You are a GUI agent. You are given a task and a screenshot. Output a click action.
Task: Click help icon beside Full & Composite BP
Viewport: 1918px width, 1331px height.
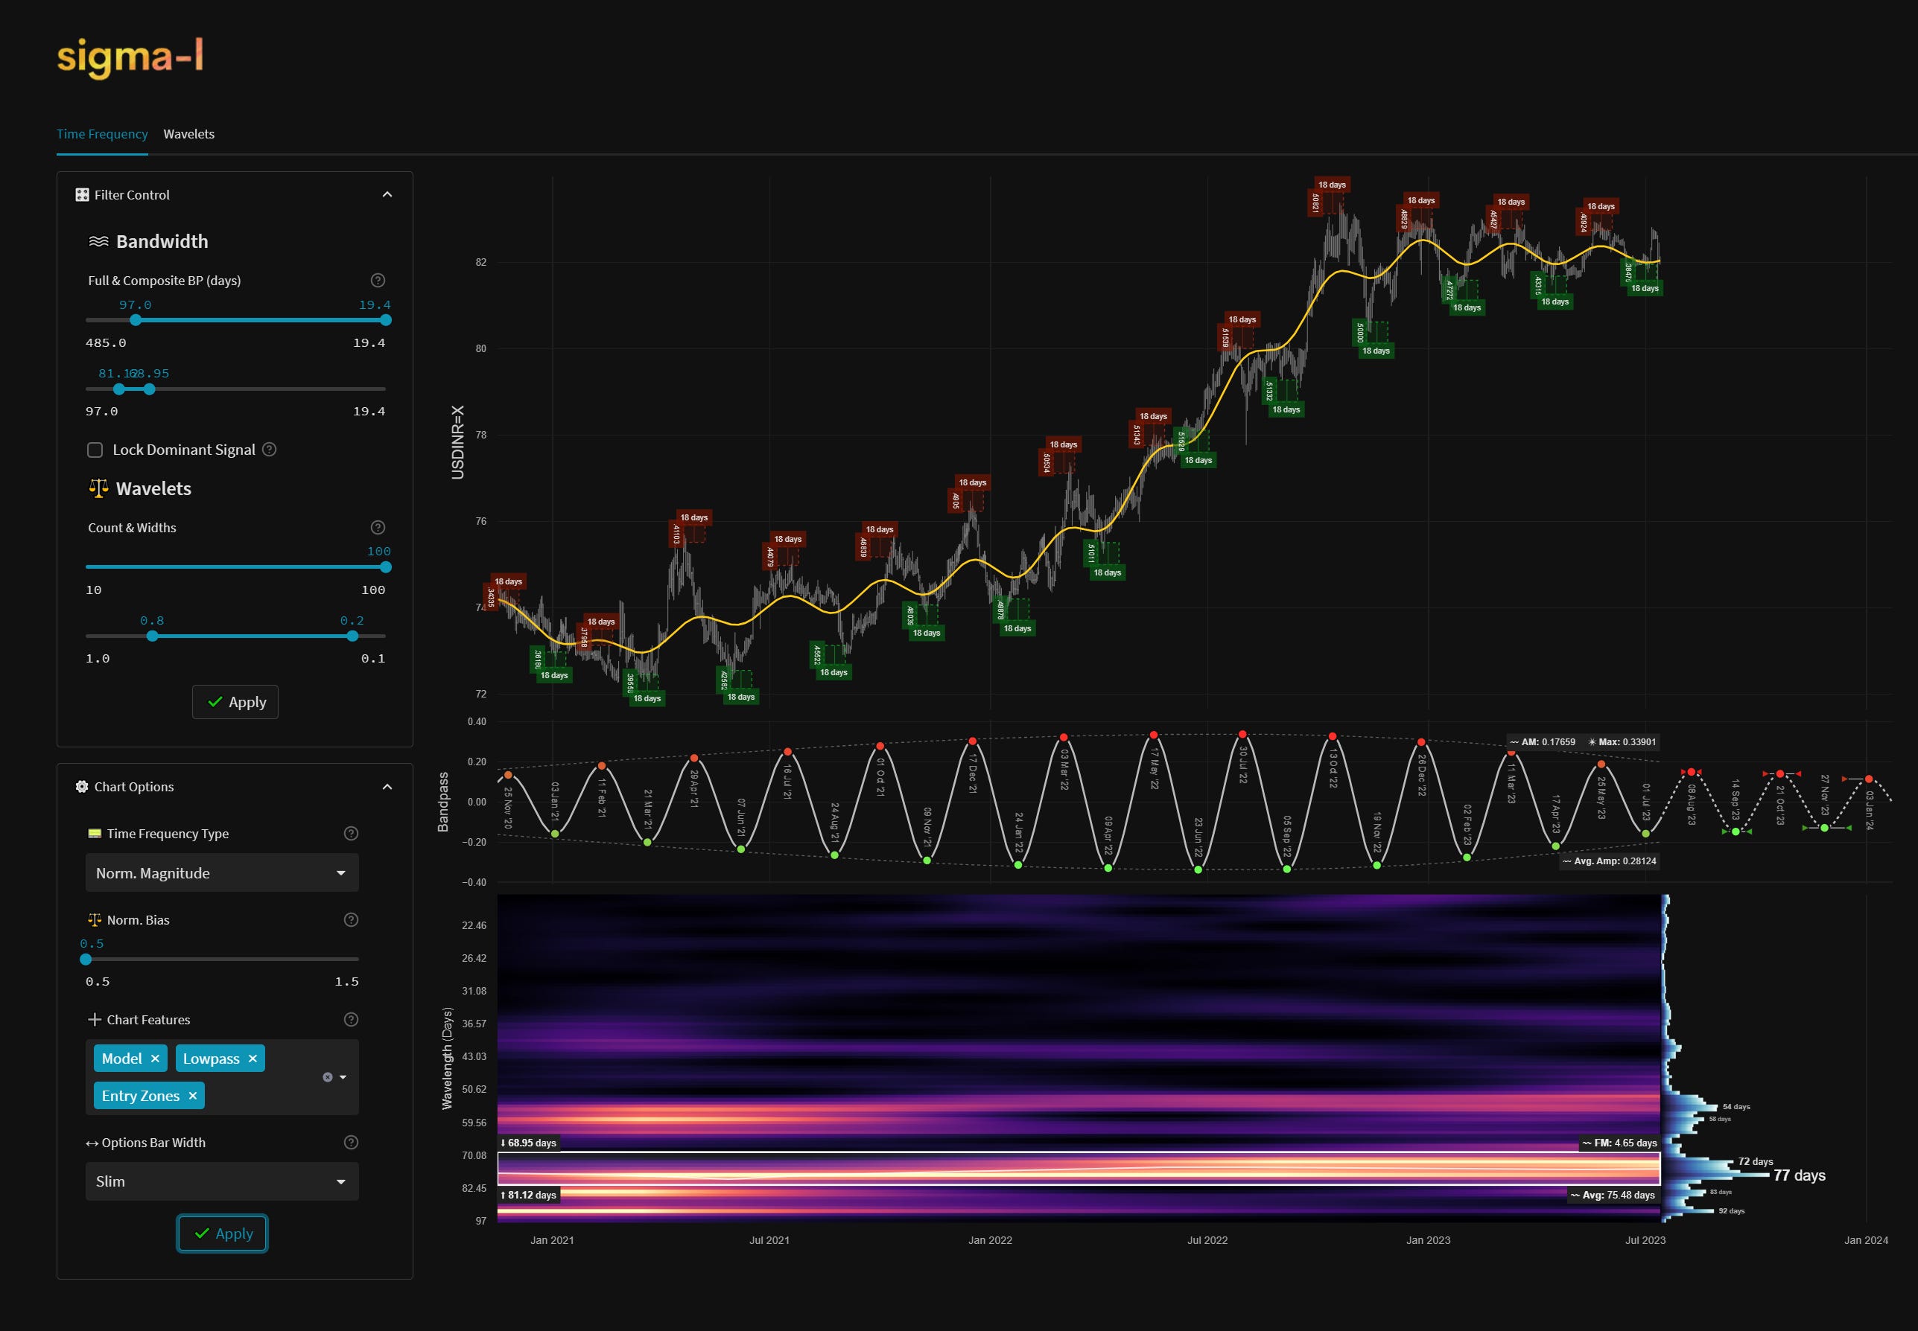[x=377, y=280]
